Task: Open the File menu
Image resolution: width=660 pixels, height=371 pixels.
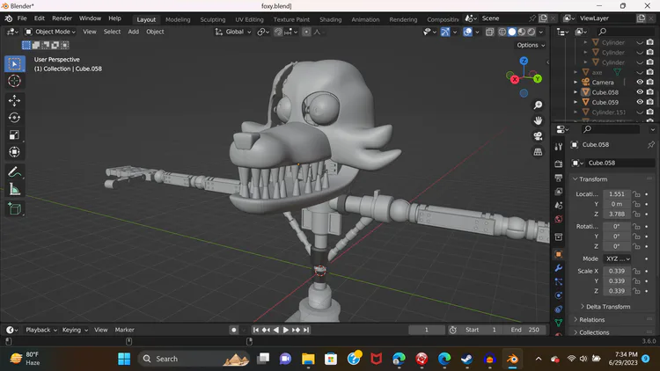Action: pos(22,18)
